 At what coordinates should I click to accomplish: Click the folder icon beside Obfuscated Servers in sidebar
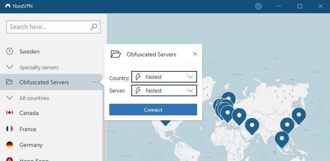pos(10,82)
